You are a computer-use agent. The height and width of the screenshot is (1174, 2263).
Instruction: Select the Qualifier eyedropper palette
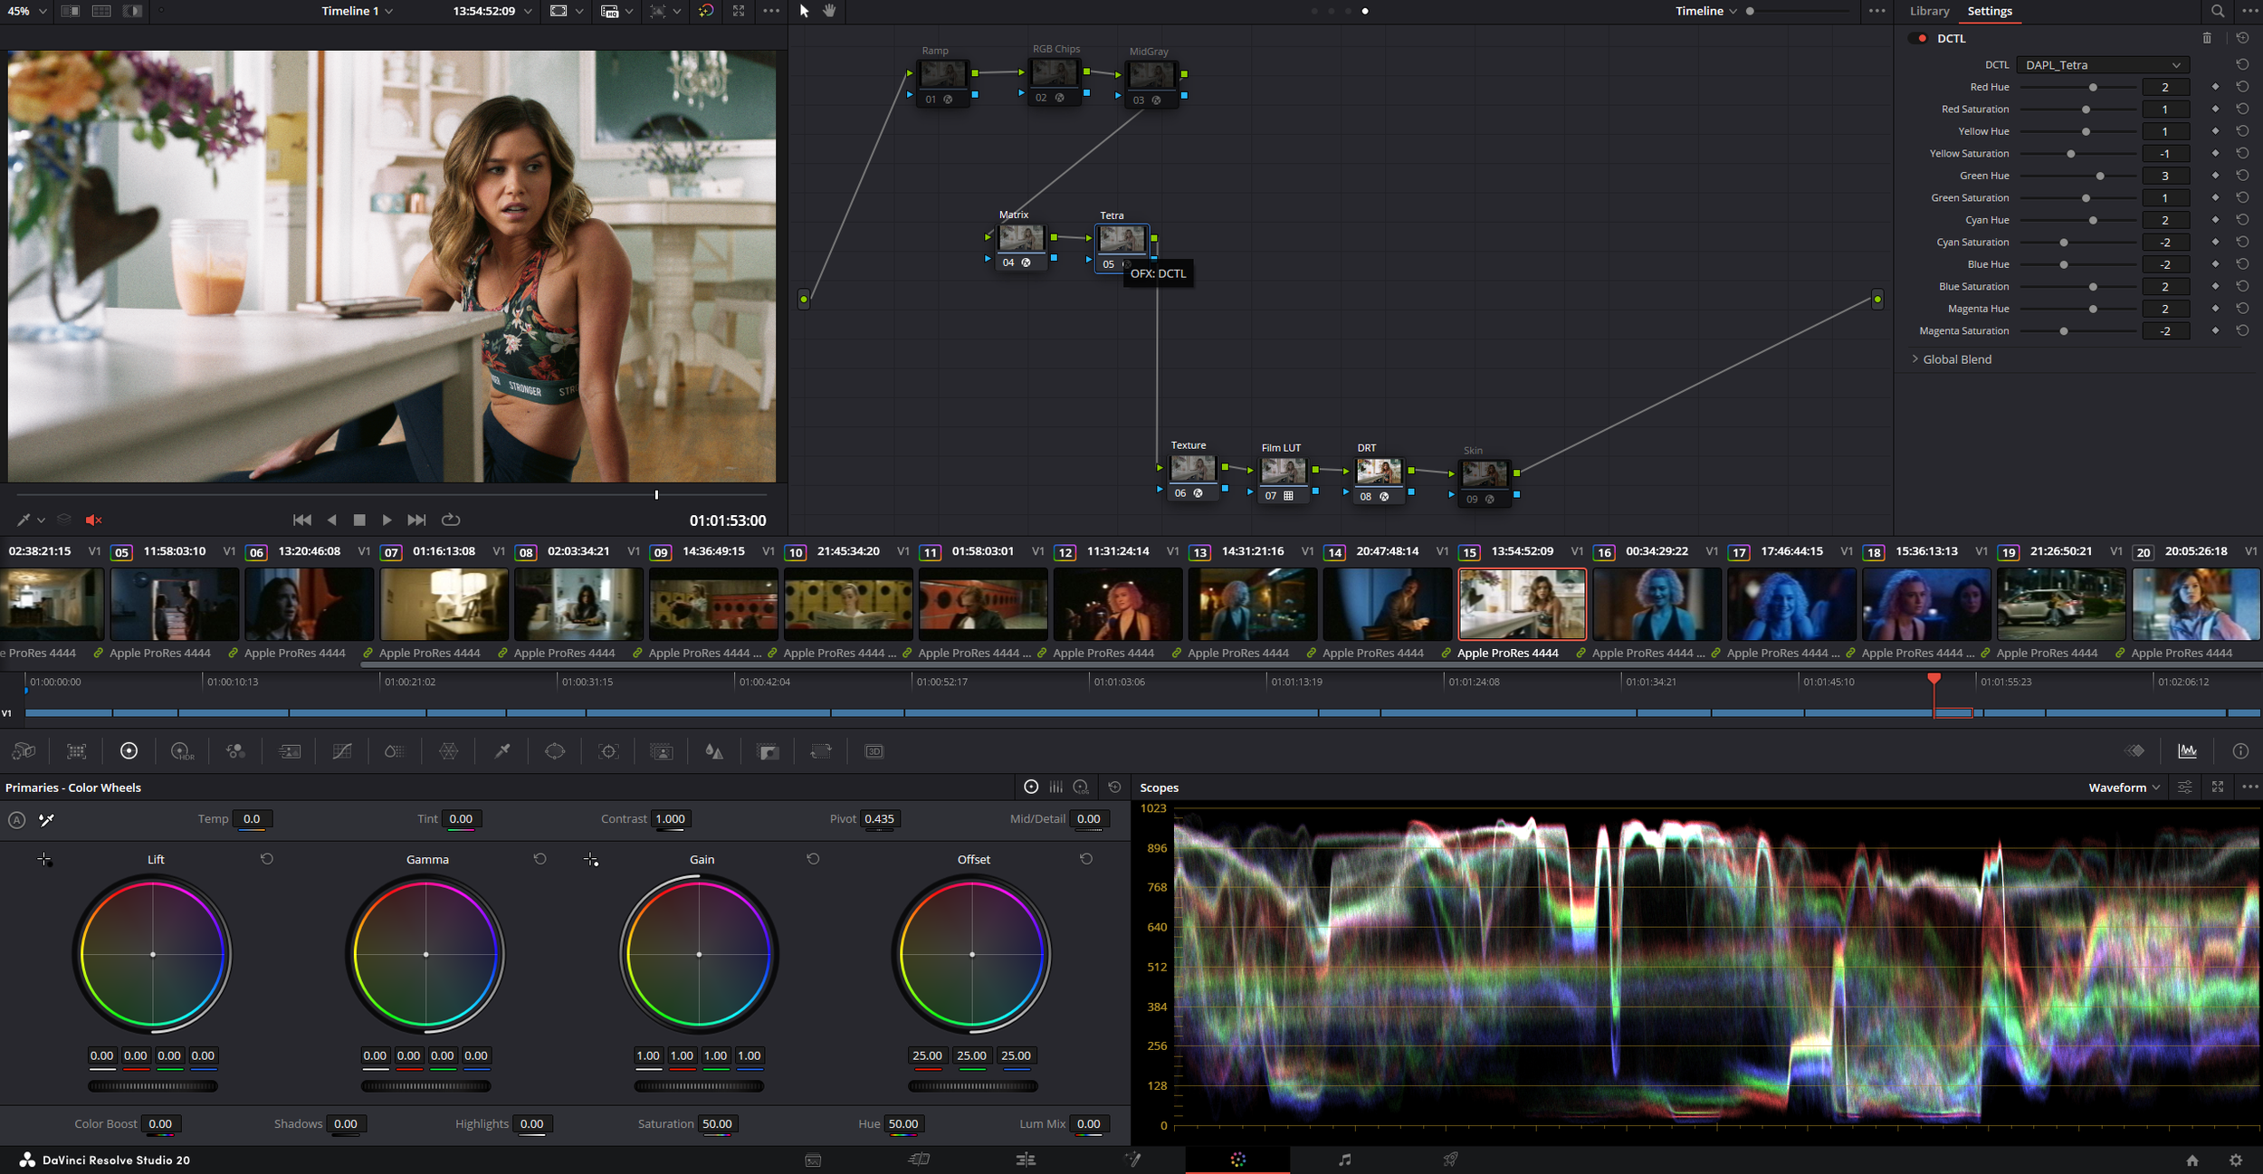pos(501,751)
